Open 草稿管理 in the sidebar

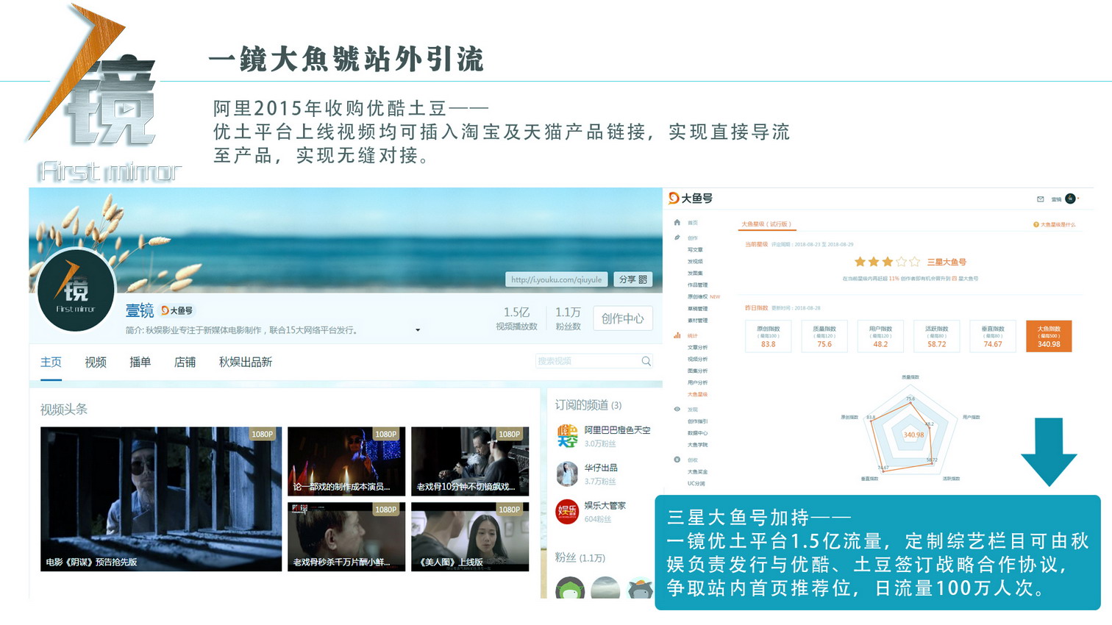tap(697, 309)
